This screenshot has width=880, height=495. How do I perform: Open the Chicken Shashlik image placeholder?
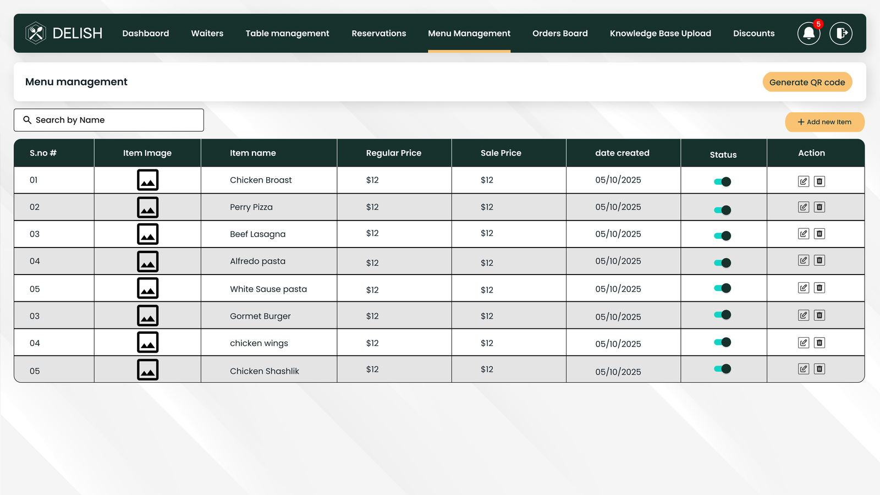[x=148, y=370]
